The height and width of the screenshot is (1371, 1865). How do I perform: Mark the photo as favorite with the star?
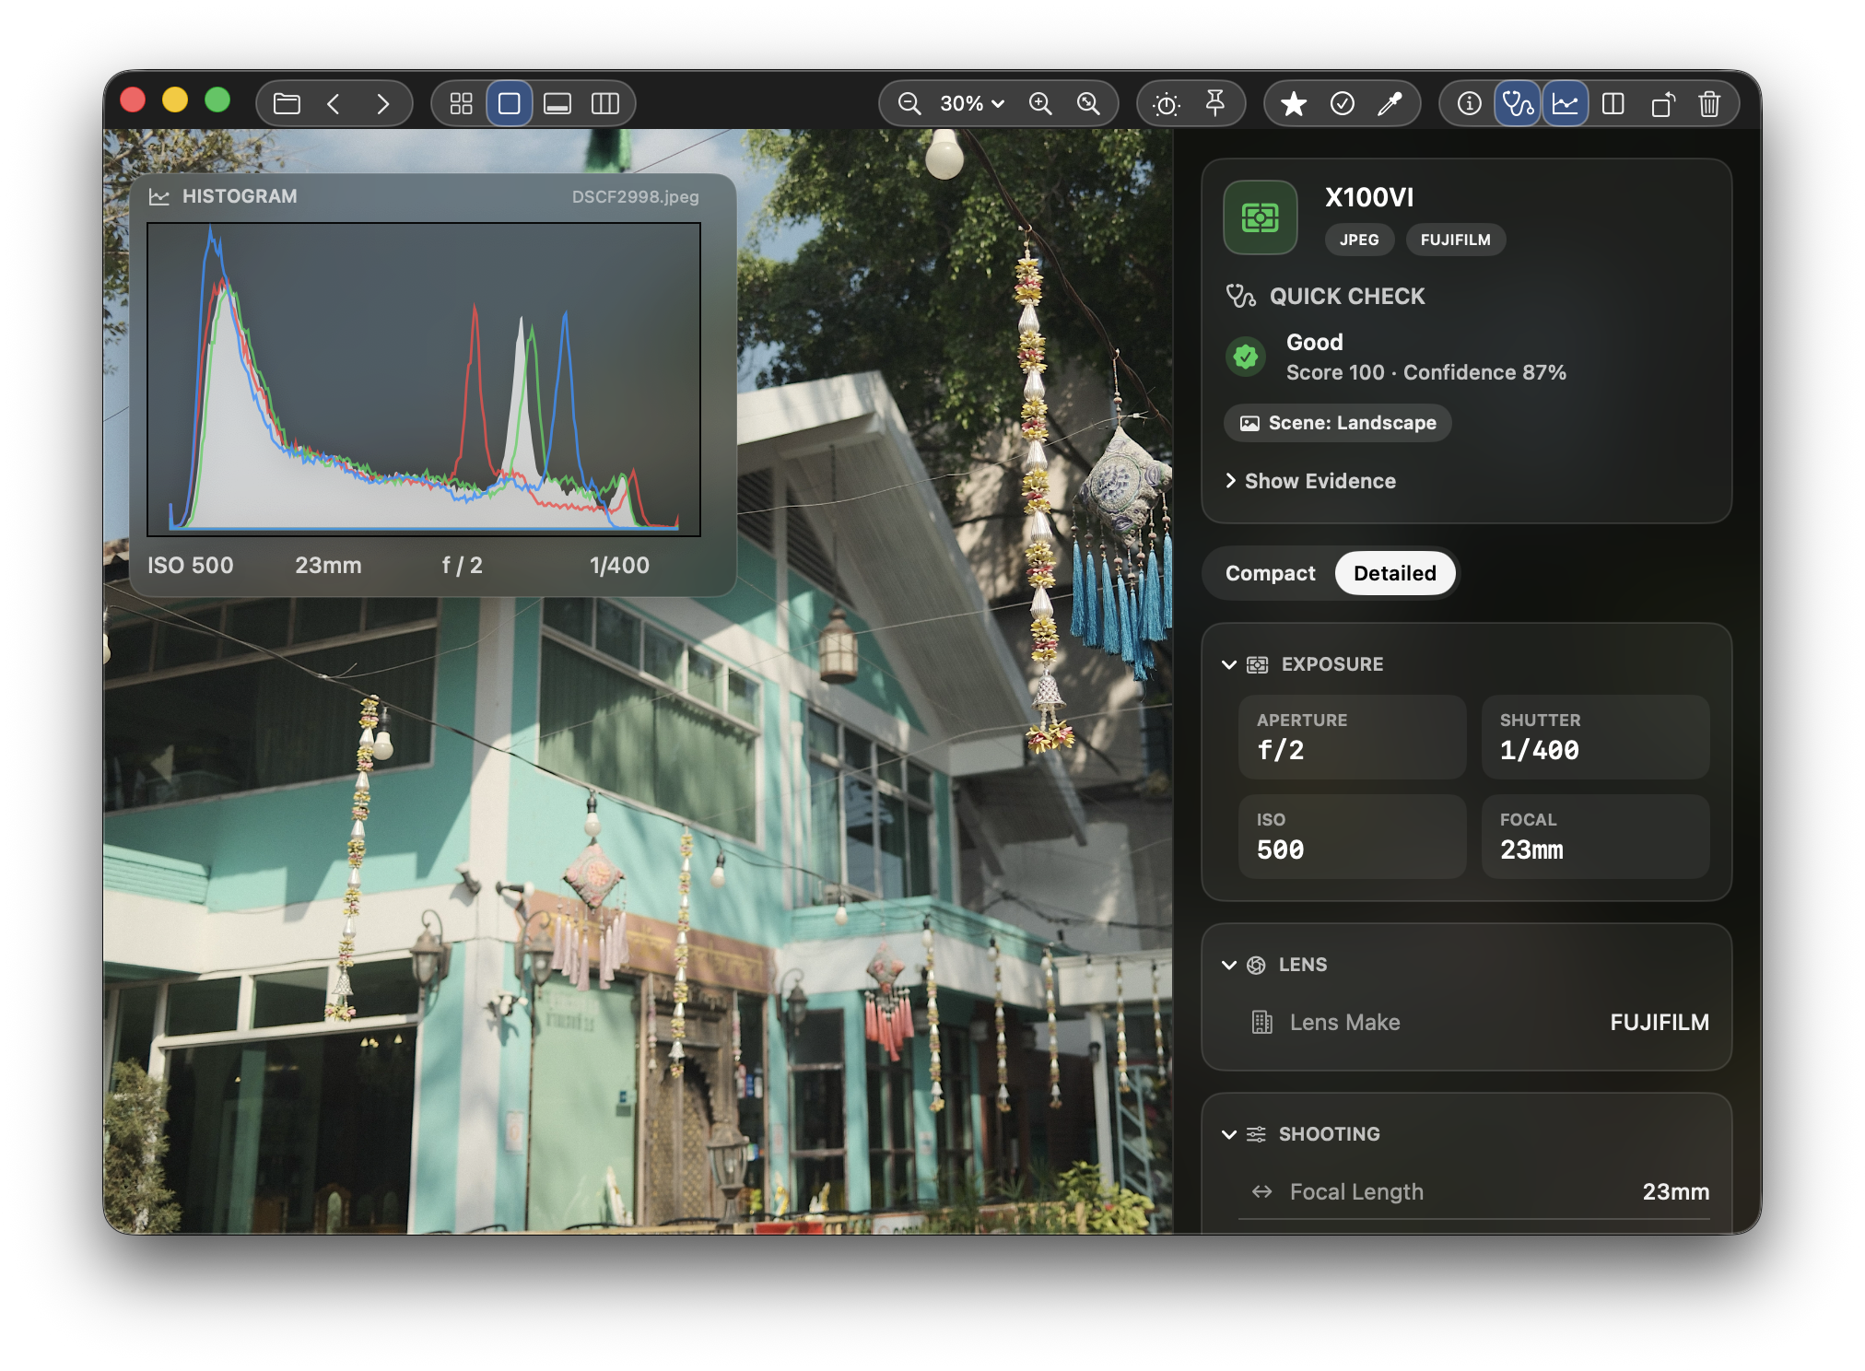click(x=1294, y=103)
